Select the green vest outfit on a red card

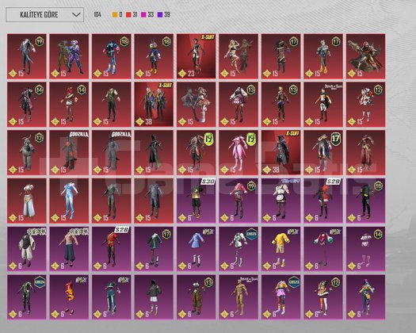[x=112, y=105]
